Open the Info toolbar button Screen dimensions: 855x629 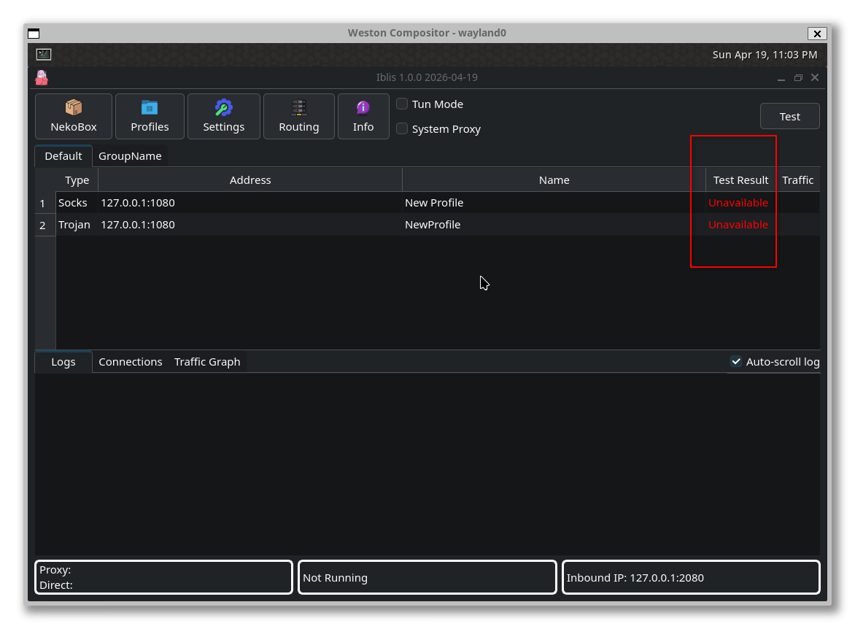click(363, 116)
